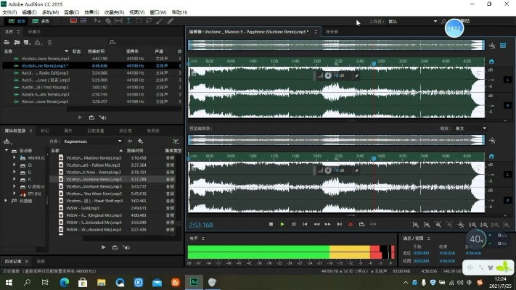Click the trash icon in Files panel
This screenshot has height=290, width=516.
49,42
